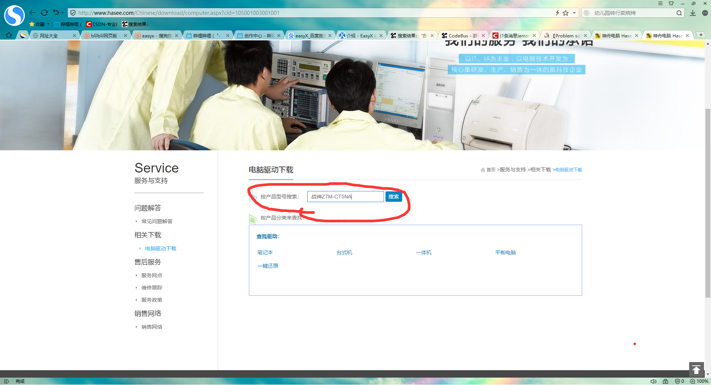Open a new tab with plus button

tap(701, 35)
